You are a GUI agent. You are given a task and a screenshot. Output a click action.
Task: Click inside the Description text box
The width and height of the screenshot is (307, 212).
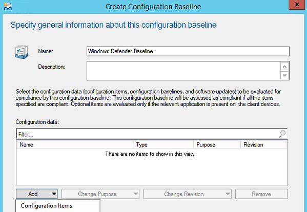click(x=183, y=71)
